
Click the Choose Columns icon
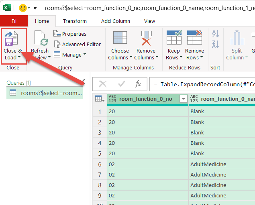pos(120,39)
